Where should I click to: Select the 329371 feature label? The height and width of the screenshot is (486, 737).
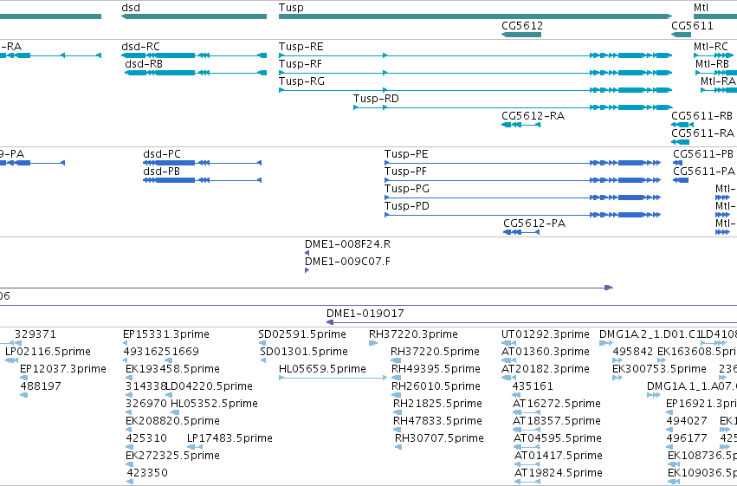[x=36, y=334]
